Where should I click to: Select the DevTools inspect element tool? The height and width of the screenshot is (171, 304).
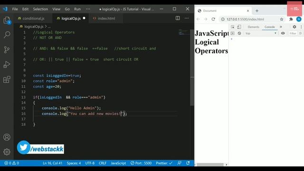click(x=232, y=27)
